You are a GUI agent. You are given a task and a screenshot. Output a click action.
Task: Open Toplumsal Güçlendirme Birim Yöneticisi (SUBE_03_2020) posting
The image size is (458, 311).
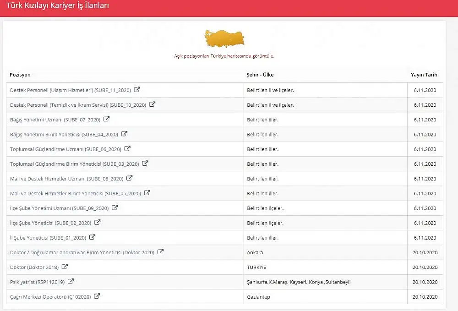click(x=75, y=164)
